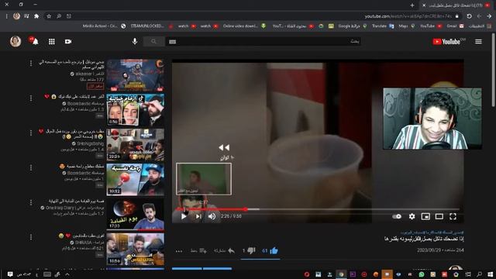Open the يوم القيامة video thumbnail
The width and height of the screenshot is (496, 279).
[x=136, y=214]
